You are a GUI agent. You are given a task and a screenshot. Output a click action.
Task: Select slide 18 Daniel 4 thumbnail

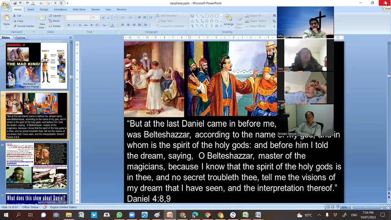click(x=36, y=66)
